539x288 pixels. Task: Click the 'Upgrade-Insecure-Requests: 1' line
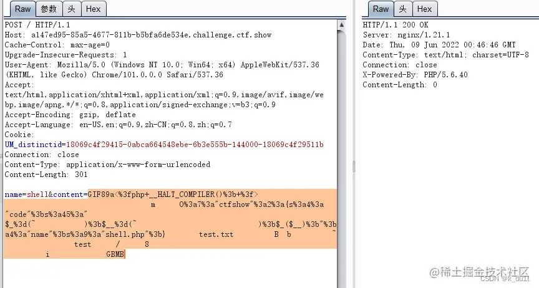(x=66, y=55)
